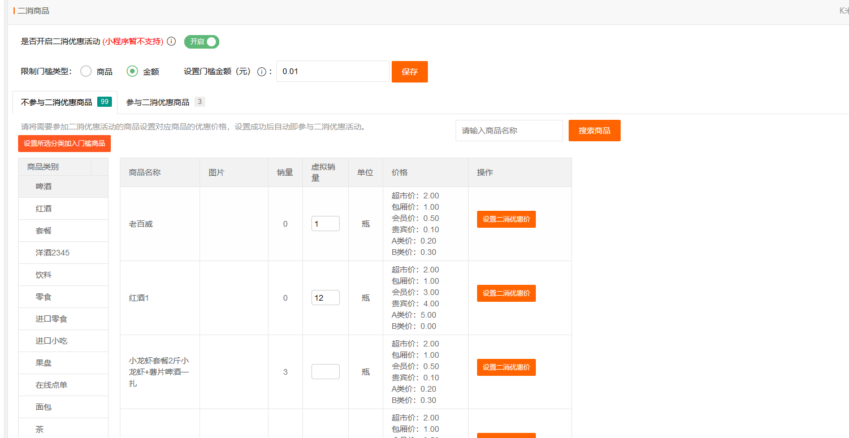849x438 pixels.
Task: Toggle the 开启 switch off
Action: pyautogui.click(x=202, y=42)
